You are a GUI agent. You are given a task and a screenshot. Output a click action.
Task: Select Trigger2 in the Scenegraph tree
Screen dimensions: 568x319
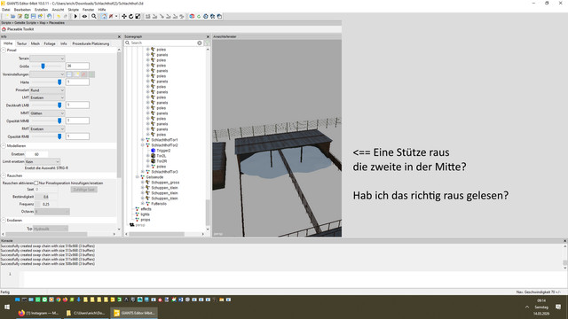163,151
